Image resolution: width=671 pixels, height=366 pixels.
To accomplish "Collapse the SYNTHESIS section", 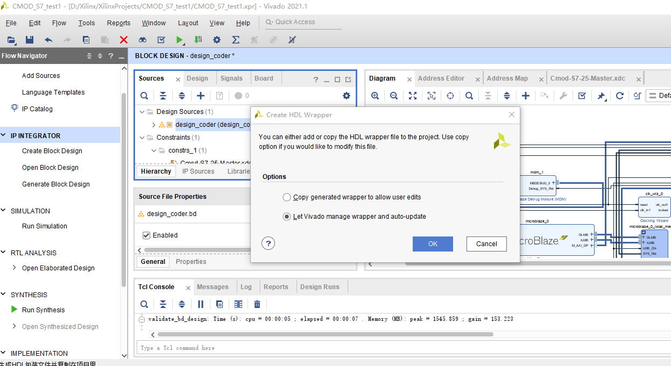I will click(x=4, y=295).
